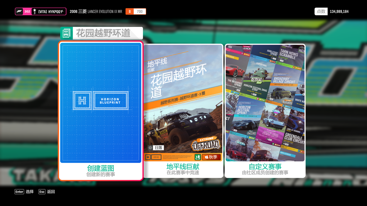Image resolution: width=367 pixels, height=206 pixels.
Task: Click the 秋季 autumn season tag
Action: [211, 157]
